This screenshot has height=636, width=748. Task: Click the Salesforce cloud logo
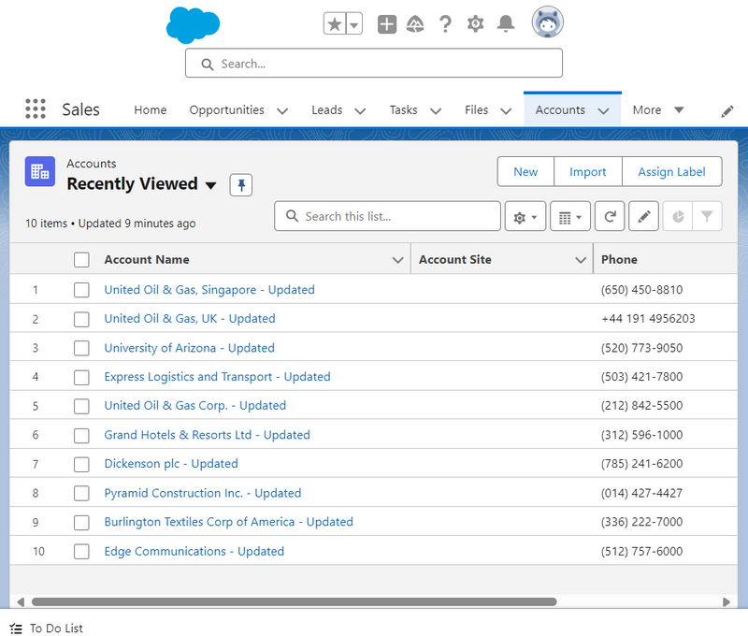pyautogui.click(x=193, y=25)
